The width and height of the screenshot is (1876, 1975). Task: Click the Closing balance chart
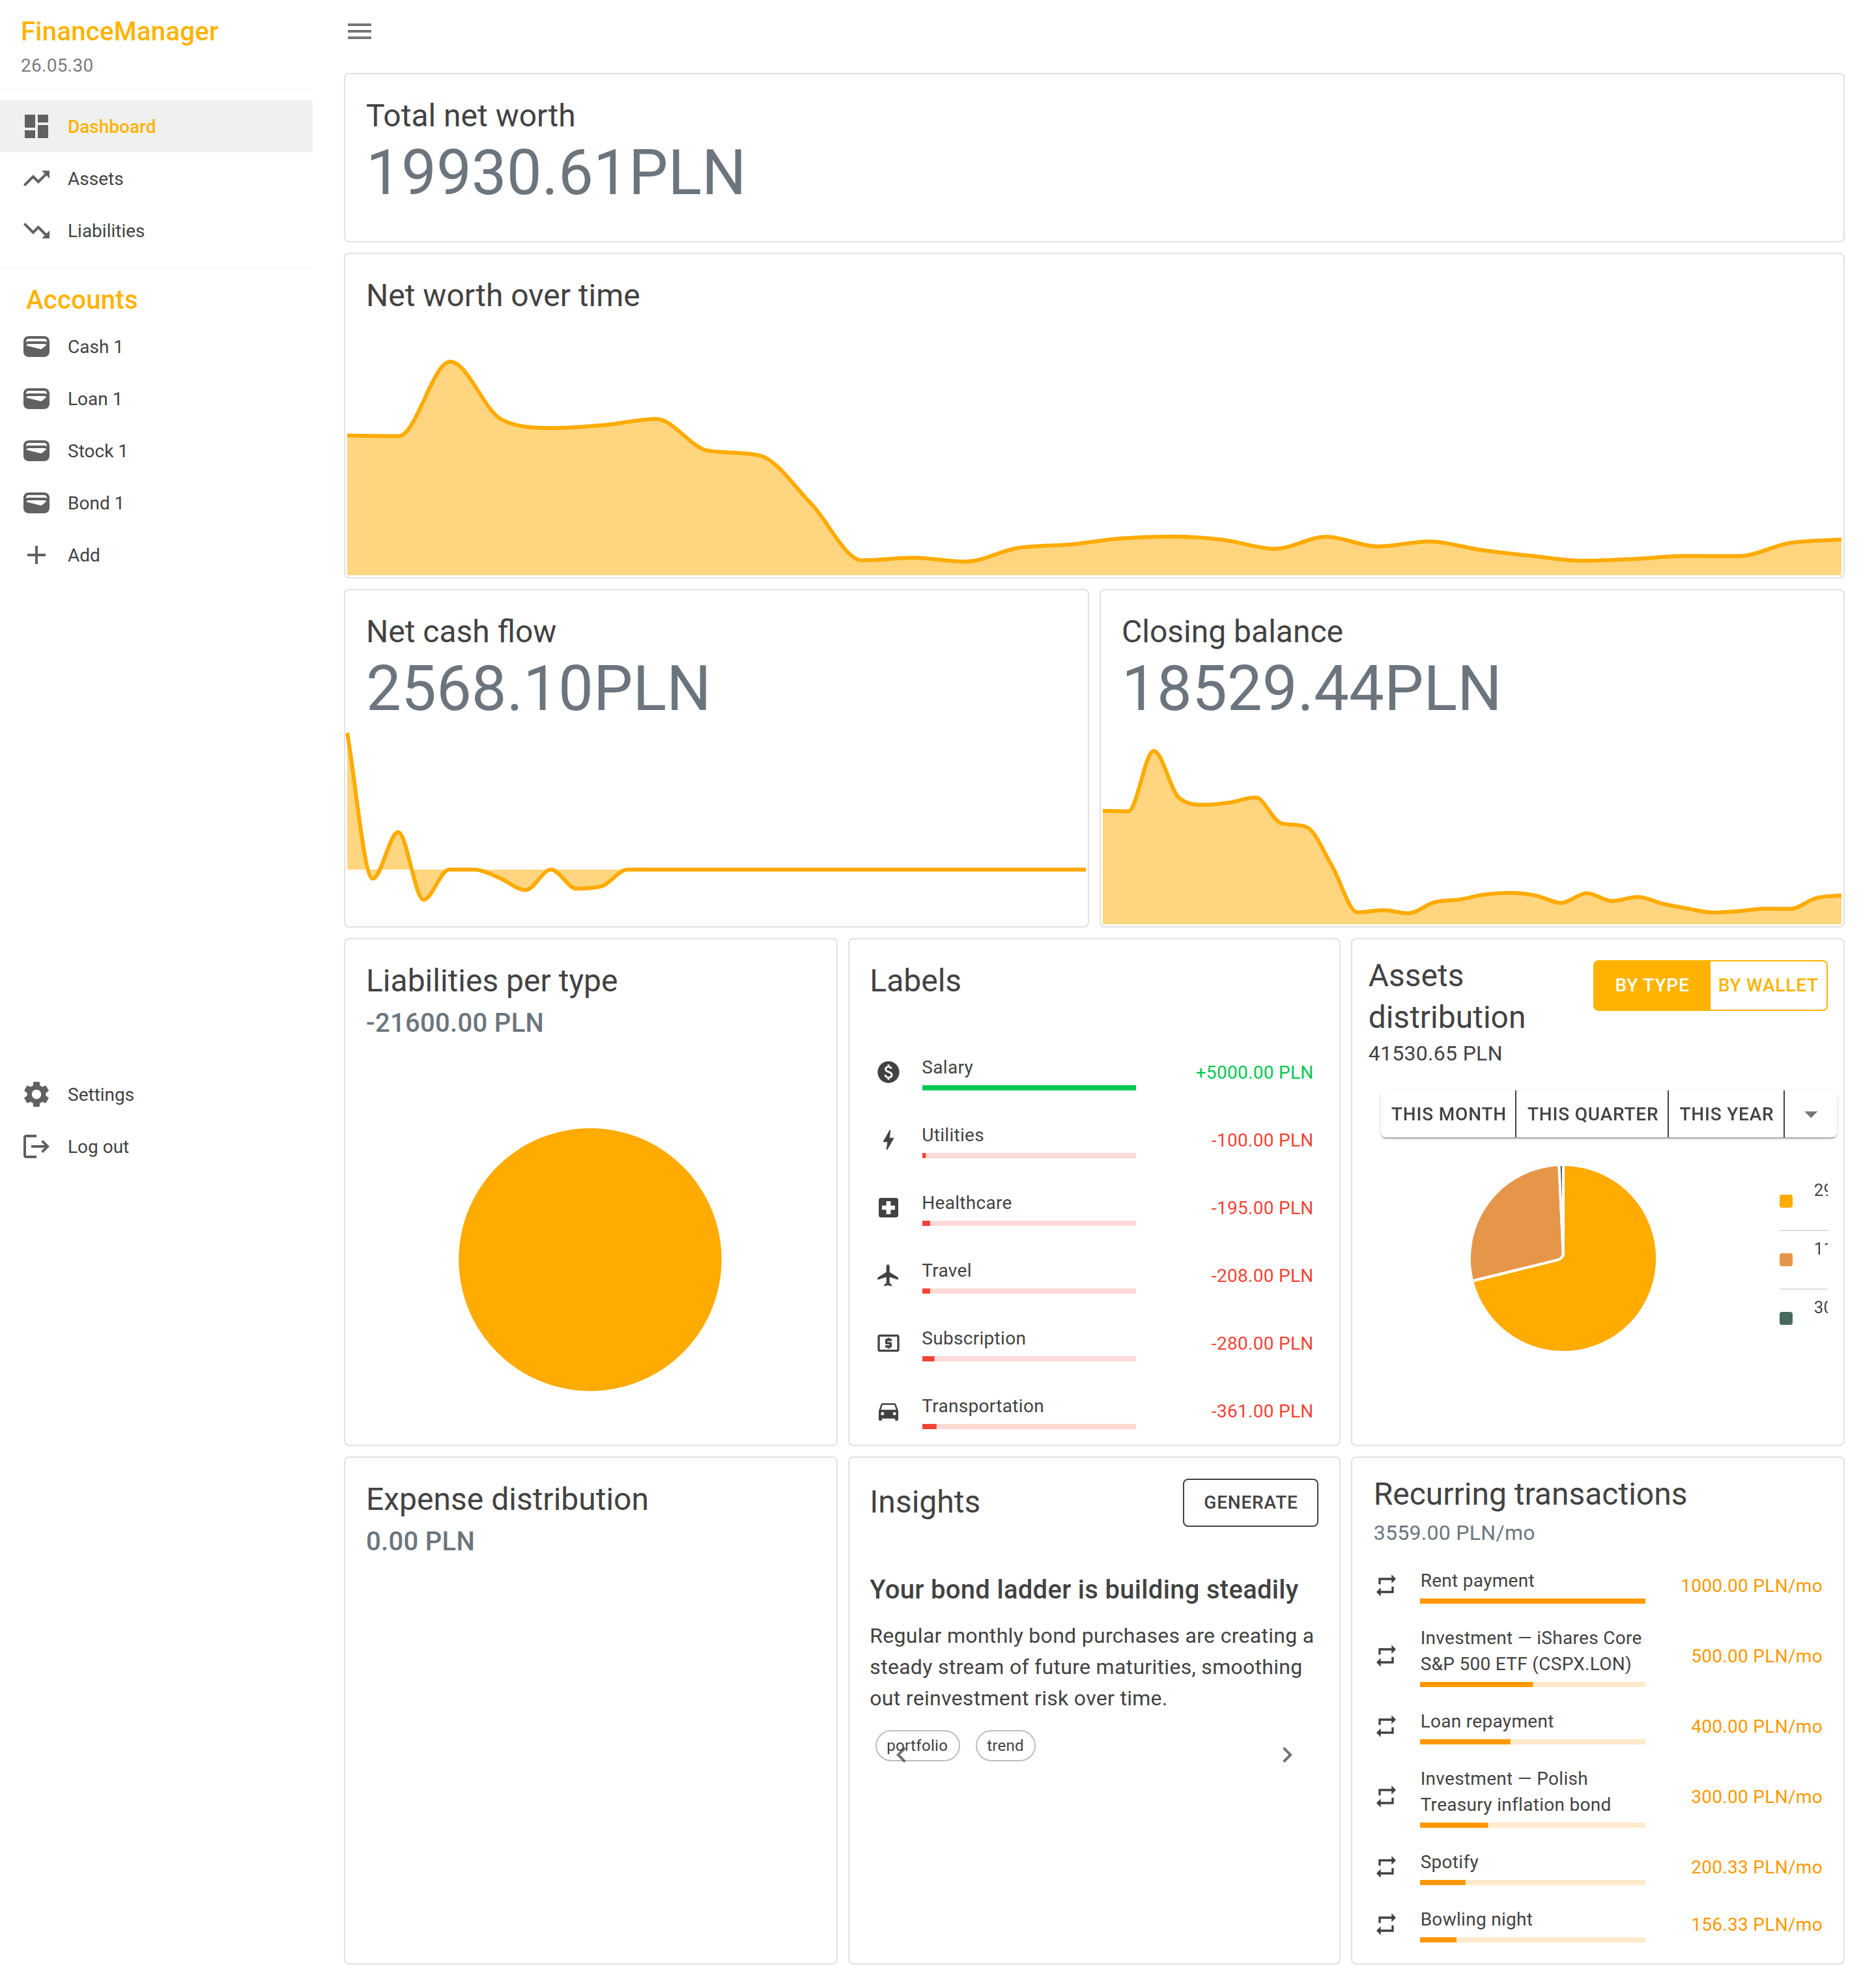(1471, 836)
